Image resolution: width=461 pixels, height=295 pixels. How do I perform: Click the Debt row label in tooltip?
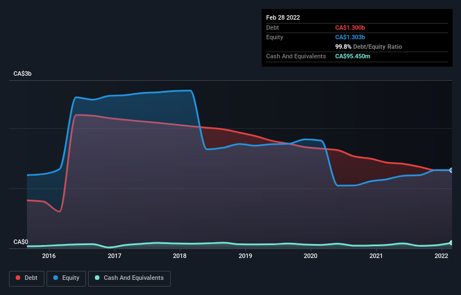pos(272,27)
